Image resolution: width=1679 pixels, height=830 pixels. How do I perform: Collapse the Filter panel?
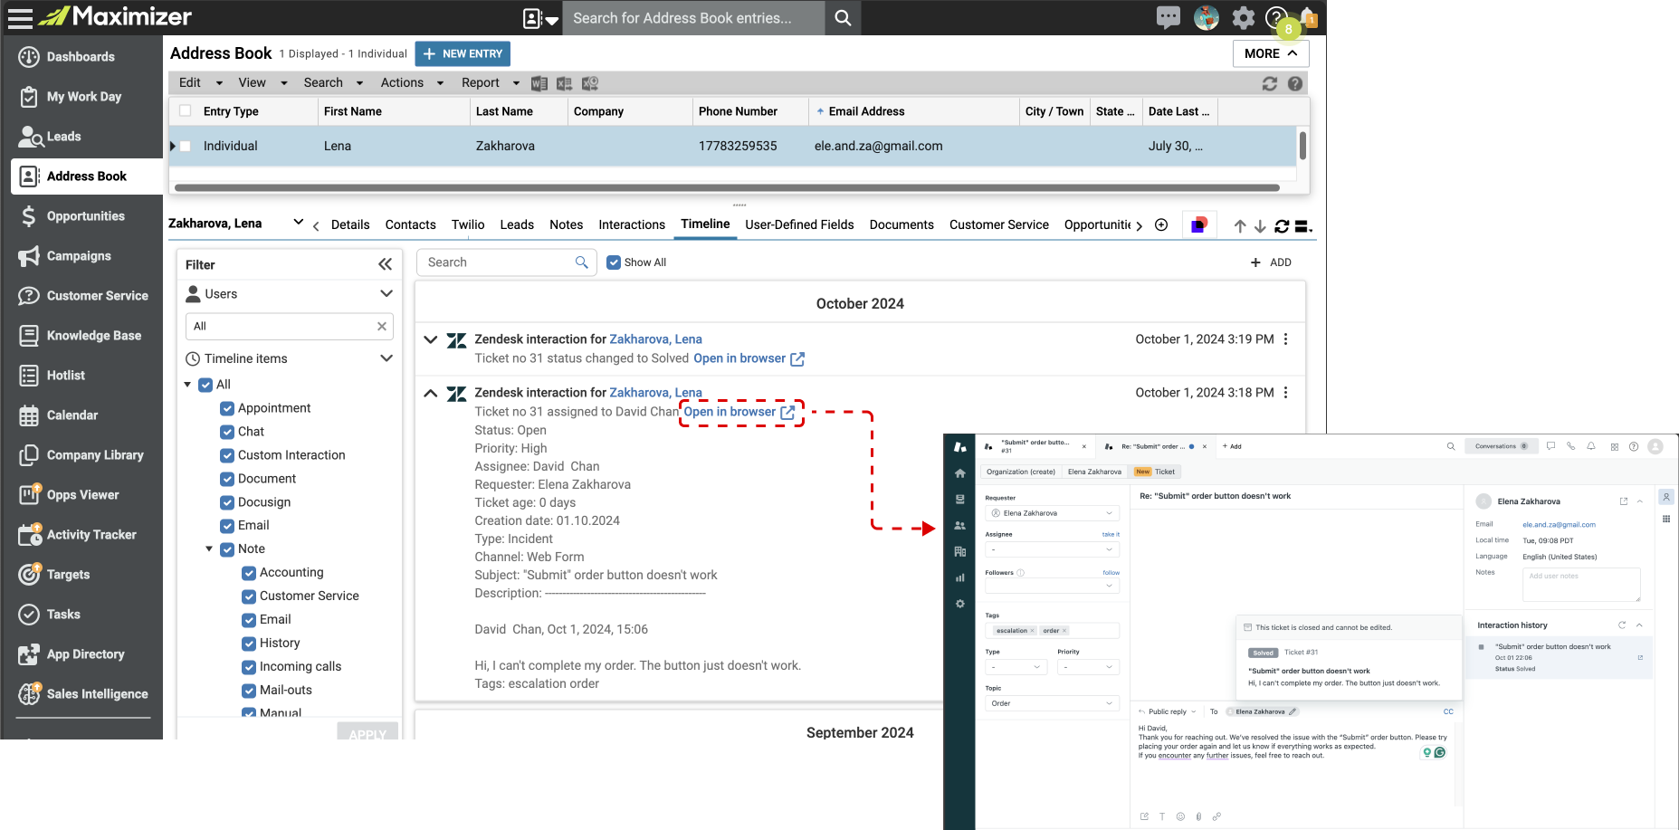pyautogui.click(x=385, y=264)
